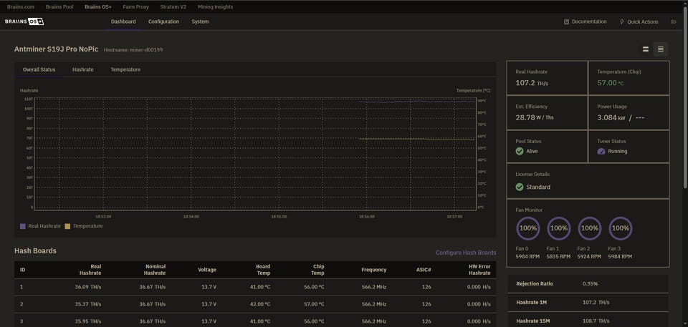Viewport: 688px width, 327px height.
Task: Toggle Temperature series in chart legend
Action: pyautogui.click(x=83, y=226)
